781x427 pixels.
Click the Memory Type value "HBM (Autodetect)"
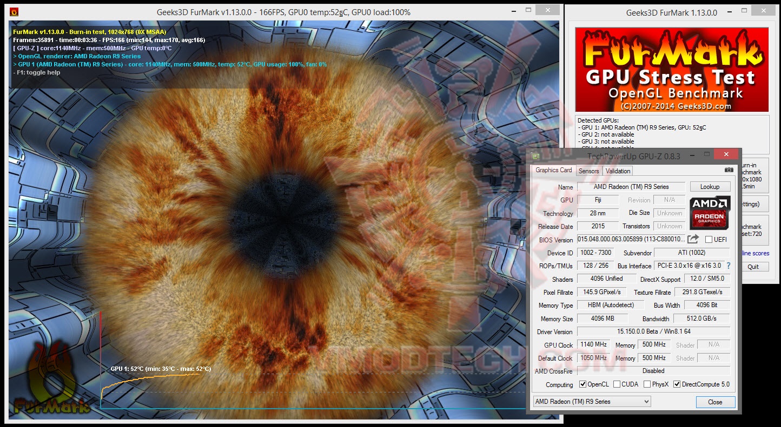pyautogui.click(x=611, y=305)
